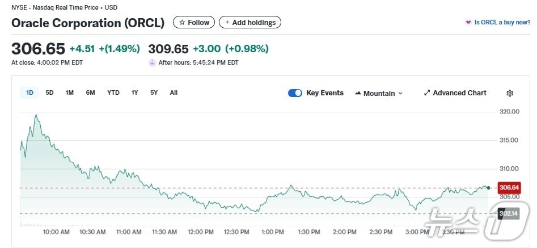The height and width of the screenshot is (248, 537).
Task: Select the 1D time range tab
Action: point(29,93)
